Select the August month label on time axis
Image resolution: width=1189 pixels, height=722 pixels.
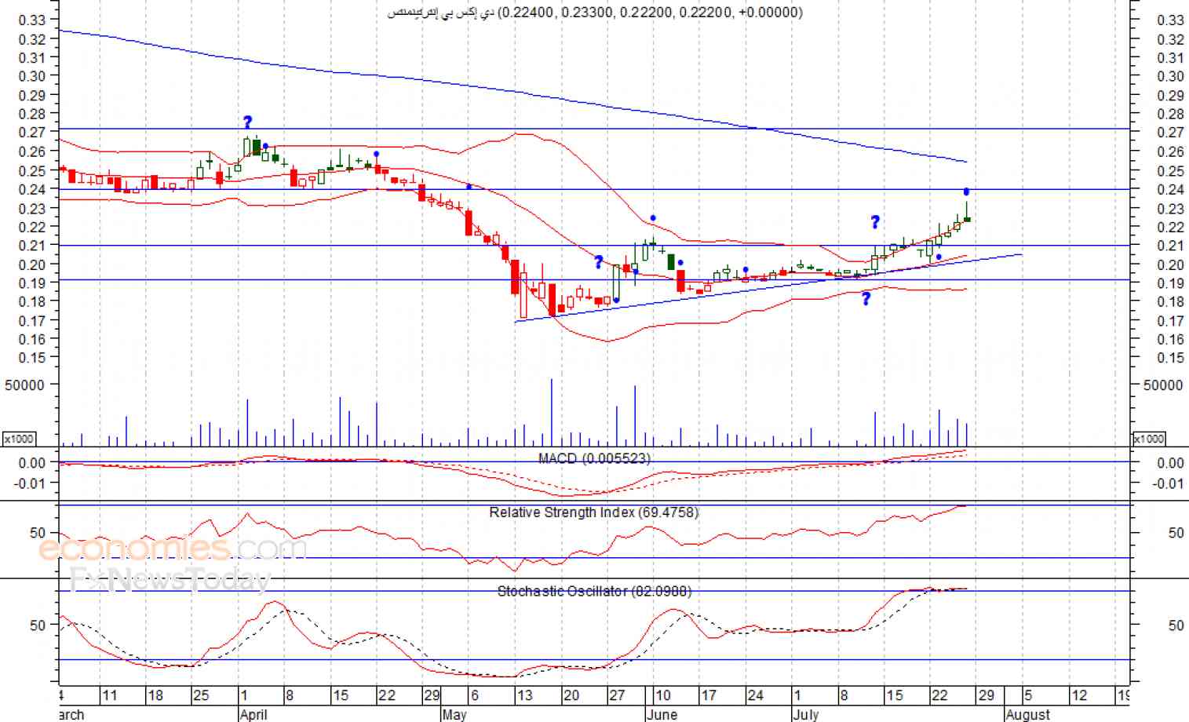tap(1027, 714)
